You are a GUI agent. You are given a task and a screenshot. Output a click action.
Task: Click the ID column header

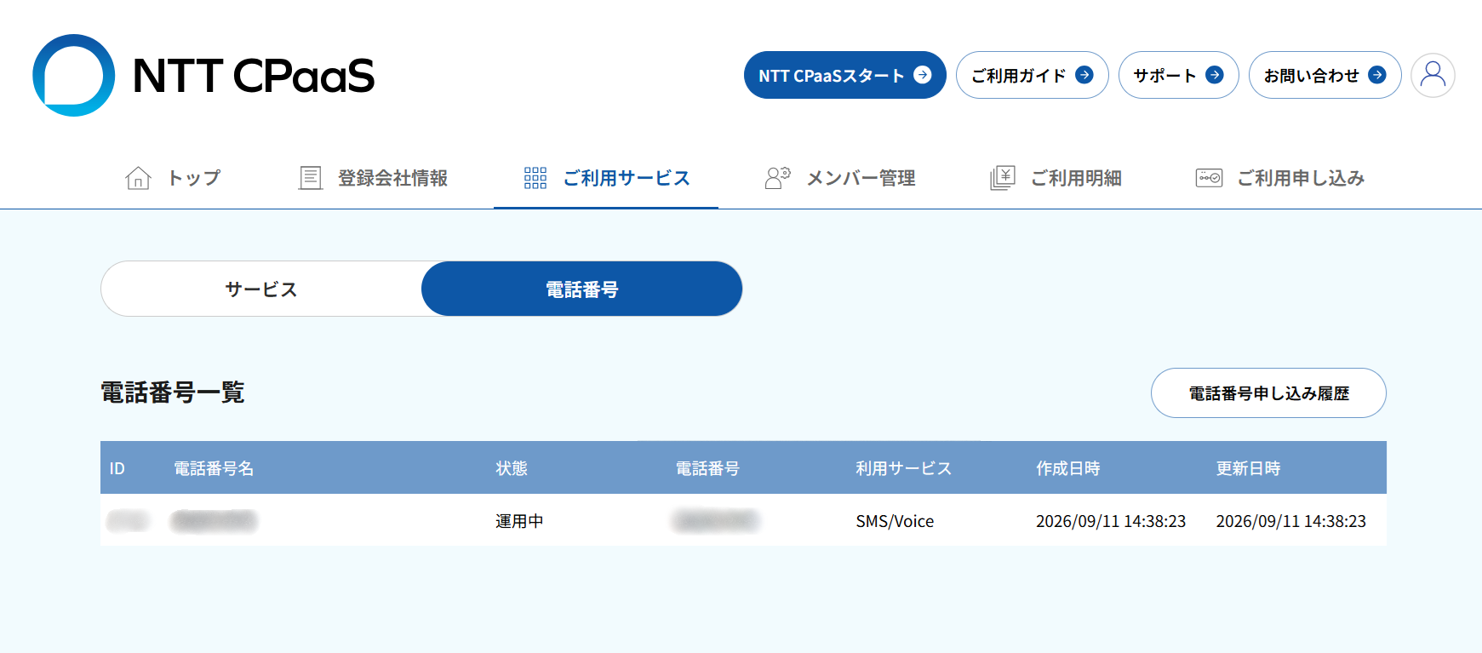tap(117, 468)
